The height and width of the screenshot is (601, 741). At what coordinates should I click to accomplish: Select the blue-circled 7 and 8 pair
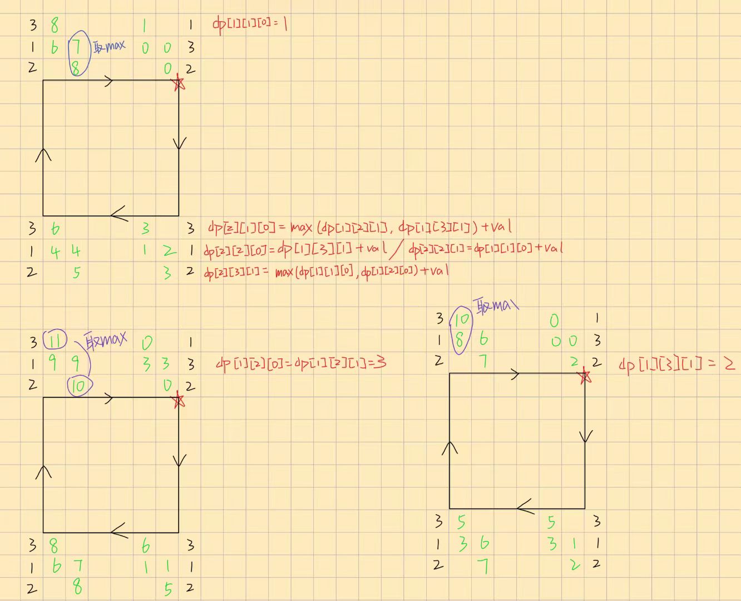(x=77, y=53)
